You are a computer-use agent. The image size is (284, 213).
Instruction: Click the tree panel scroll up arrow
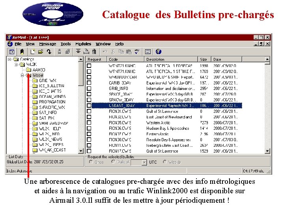[81, 59]
